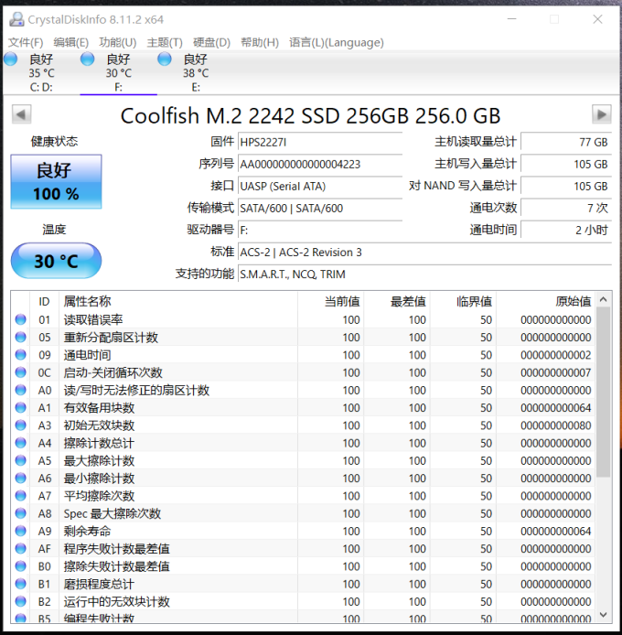The image size is (622, 635).
Task: Click status orb of row A3 初始无效块数
Action: point(21,425)
